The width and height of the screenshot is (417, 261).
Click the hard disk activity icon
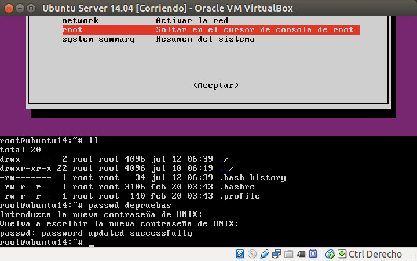point(240,254)
